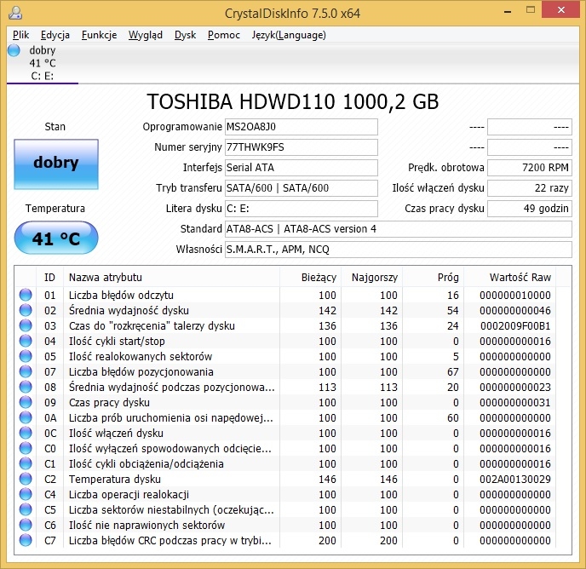Open the Dysk menu
The width and height of the screenshot is (586, 569).
(x=185, y=35)
